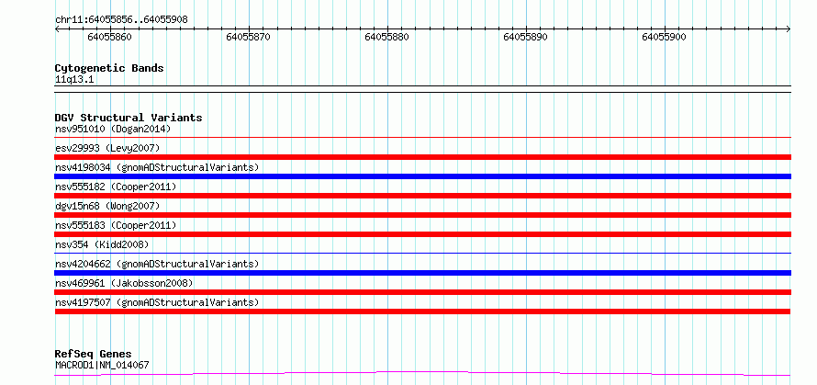This screenshot has width=817, height=385.
Task: Select the Cytogenetic Bands track title
Action: (x=109, y=68)
